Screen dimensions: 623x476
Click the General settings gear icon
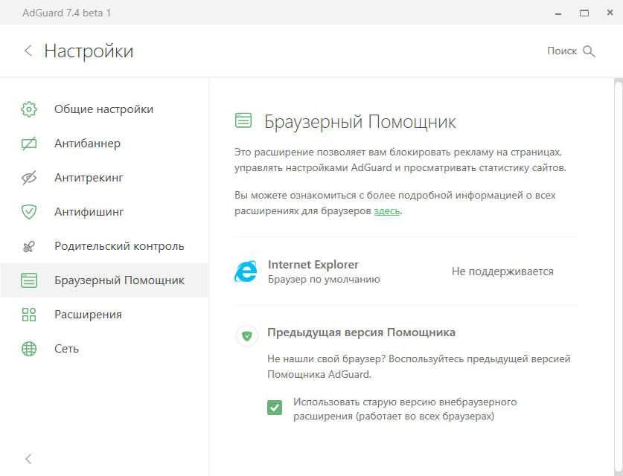(29, 109)
